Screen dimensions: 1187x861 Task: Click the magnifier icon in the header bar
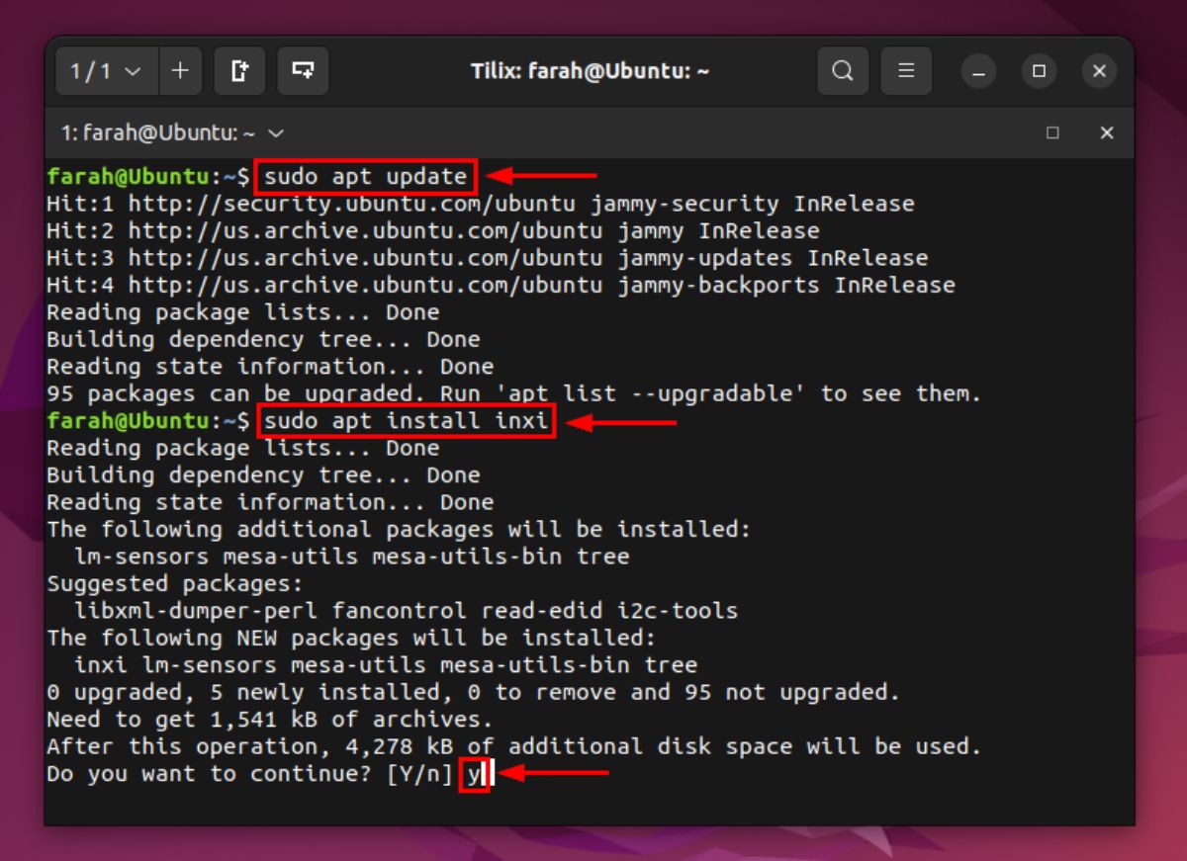tap(842, 70)
